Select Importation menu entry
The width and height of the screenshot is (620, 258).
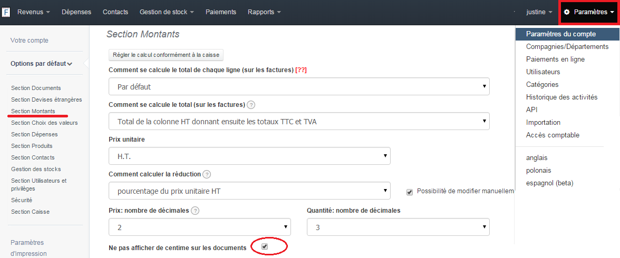[x=543, y=123]
